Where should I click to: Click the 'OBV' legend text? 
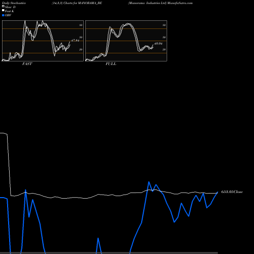coord(8,15)
